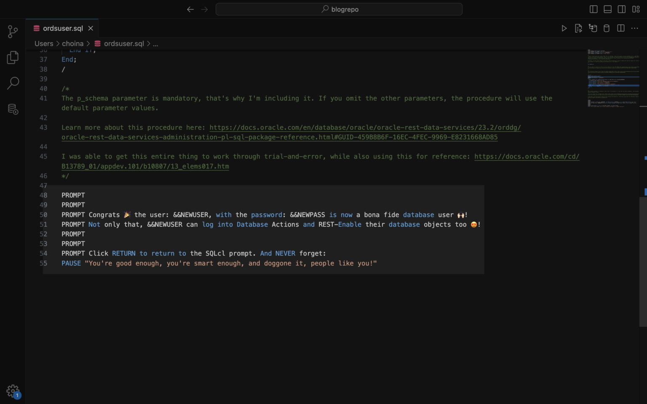The width and height of the screenshot is (647, 404).
Task: Open the Source Control sidebar icon
Action: 13,32
